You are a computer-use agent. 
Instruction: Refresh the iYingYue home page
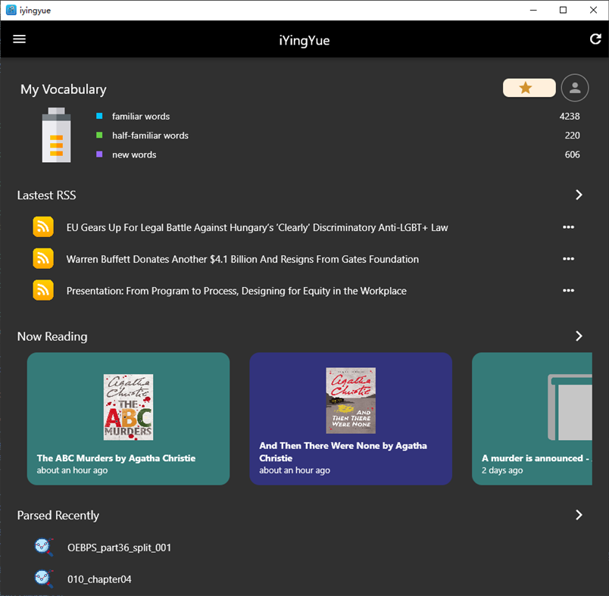point(595,39)
